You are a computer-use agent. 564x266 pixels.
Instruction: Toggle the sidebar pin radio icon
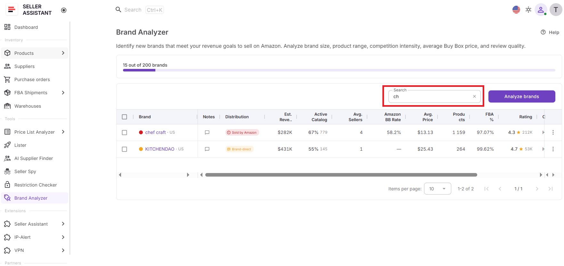point(64,10)
